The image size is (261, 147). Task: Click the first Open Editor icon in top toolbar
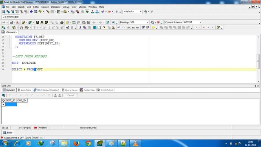pyautogui.click(x=4, y=12)
